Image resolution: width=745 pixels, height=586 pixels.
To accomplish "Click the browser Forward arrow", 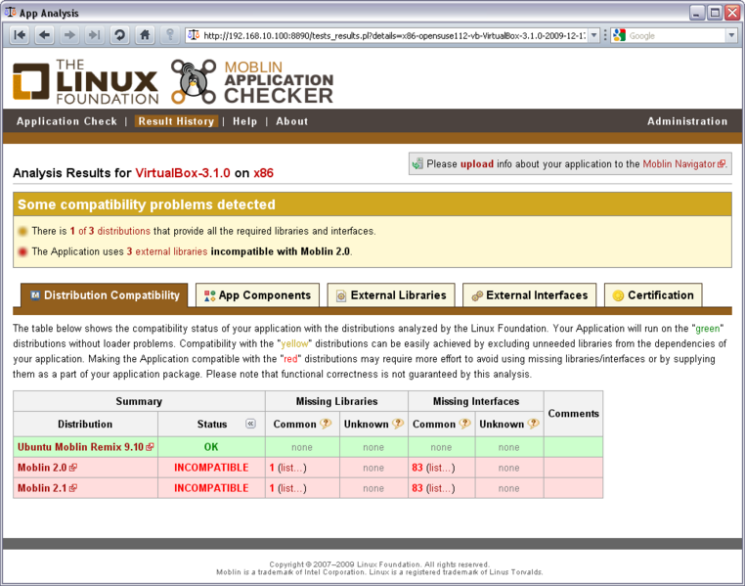I will click(69, 35).
